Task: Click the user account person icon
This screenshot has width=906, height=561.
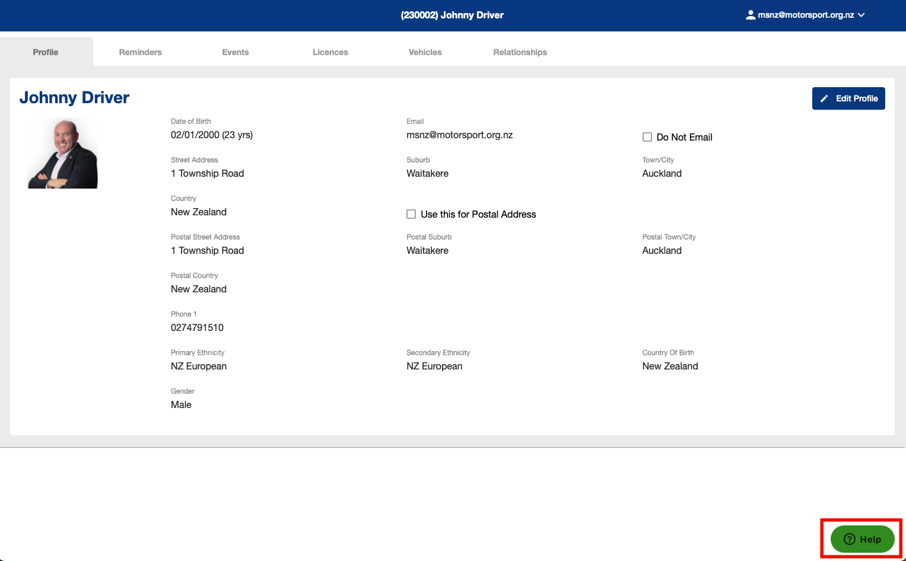Action: tap(751, 15)
